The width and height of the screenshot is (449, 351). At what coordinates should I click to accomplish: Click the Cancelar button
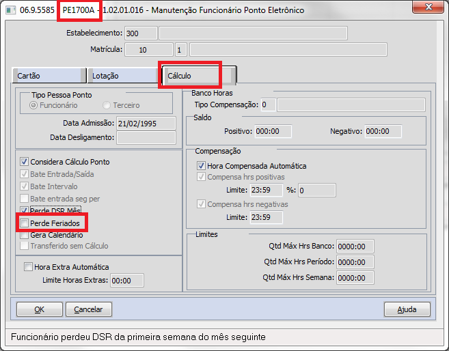[88, 309]
